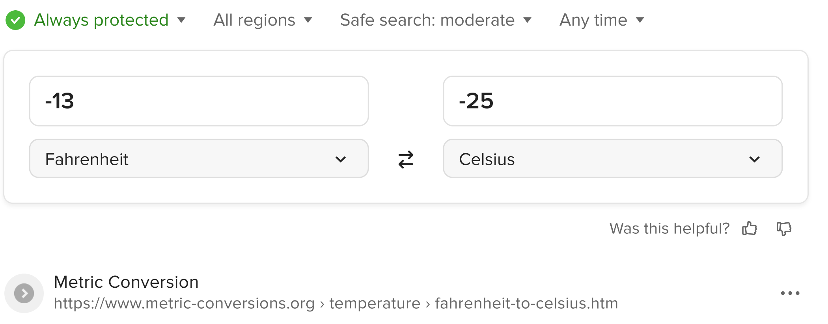The width and height of the screenshot is (828, 324).
Task: Click the green protection checkmark icon
Action: [x=15, y=20]
